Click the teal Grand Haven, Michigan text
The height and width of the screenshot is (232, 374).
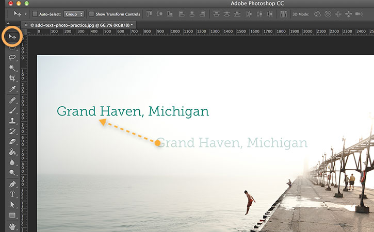(133, 111)
